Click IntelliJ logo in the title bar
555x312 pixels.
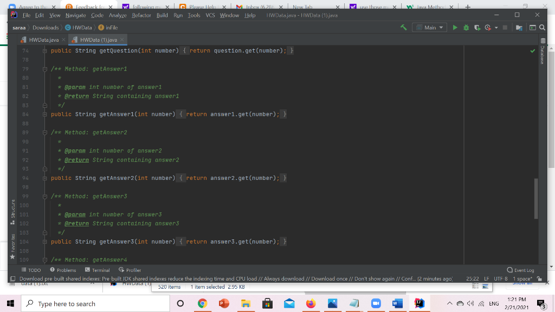tap(14, 15)
